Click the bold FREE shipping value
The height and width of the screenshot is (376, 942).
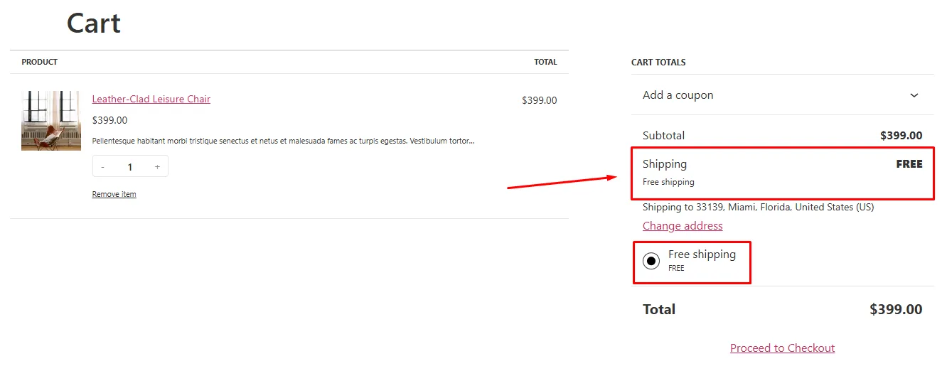pos(909,164)
